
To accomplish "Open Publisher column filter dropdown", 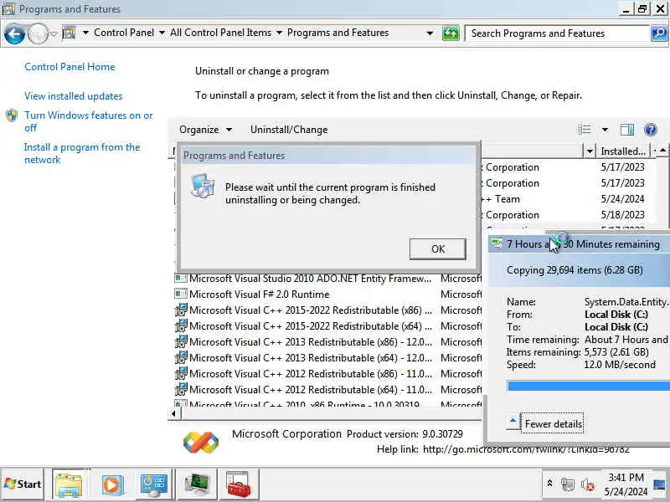I will click(590, 151).
